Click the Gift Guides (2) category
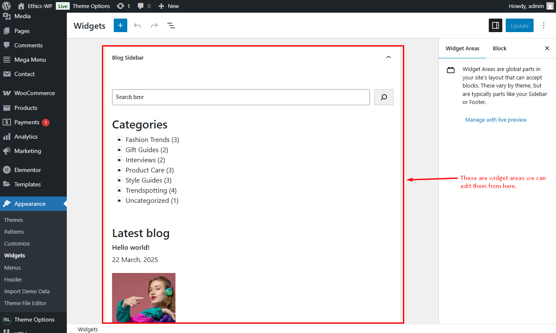This screenshot has width=556, height=333. coord(147,150)
